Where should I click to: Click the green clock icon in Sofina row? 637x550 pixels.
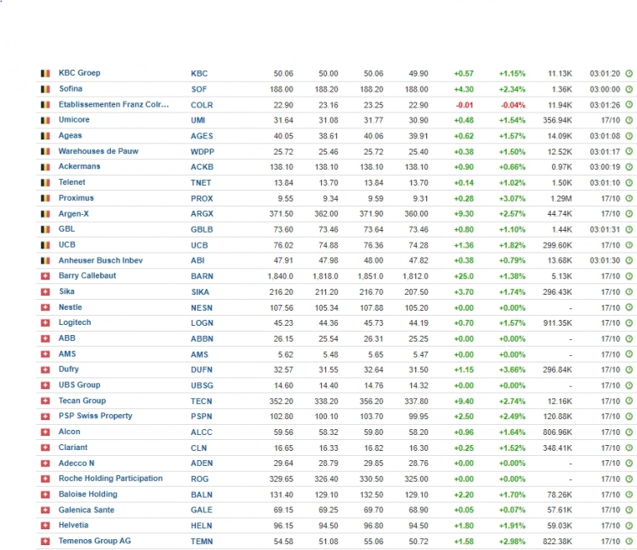[629, 89]
